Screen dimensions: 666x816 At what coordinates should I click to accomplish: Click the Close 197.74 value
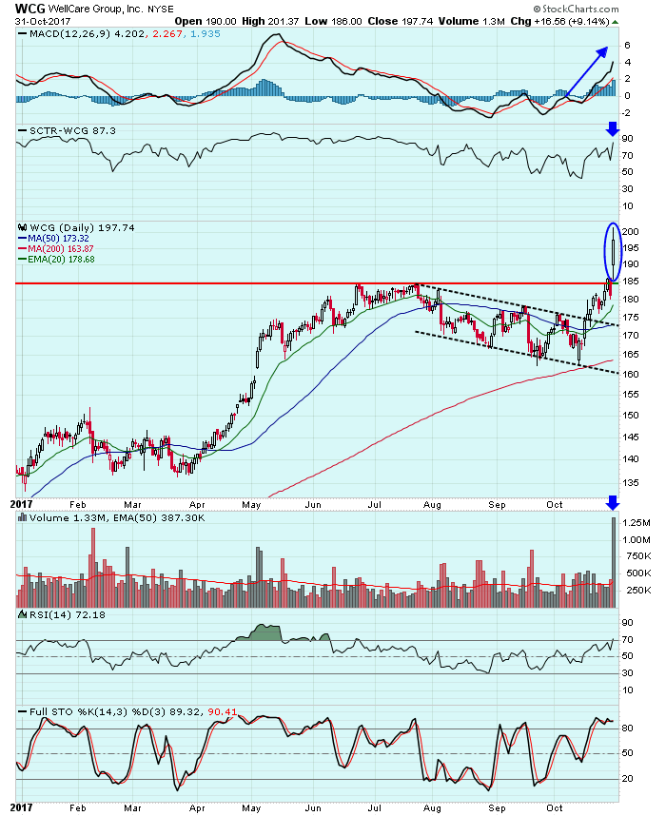(400, 21)
